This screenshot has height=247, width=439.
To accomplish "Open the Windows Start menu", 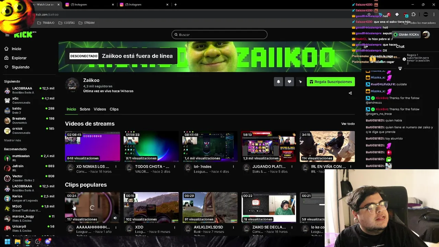I will pos(7,242).
